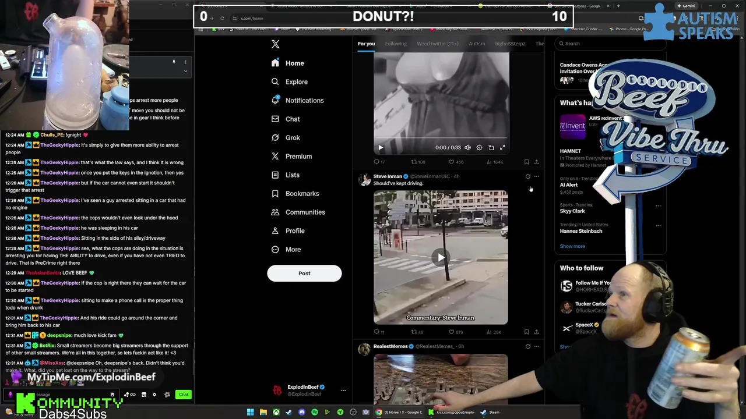The image size is (746, 419).
Task: Open the emoji picker in the Kick message box
Action: coord(112,395)
